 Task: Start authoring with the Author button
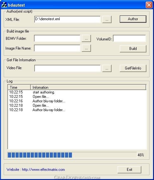click(133, 19)
